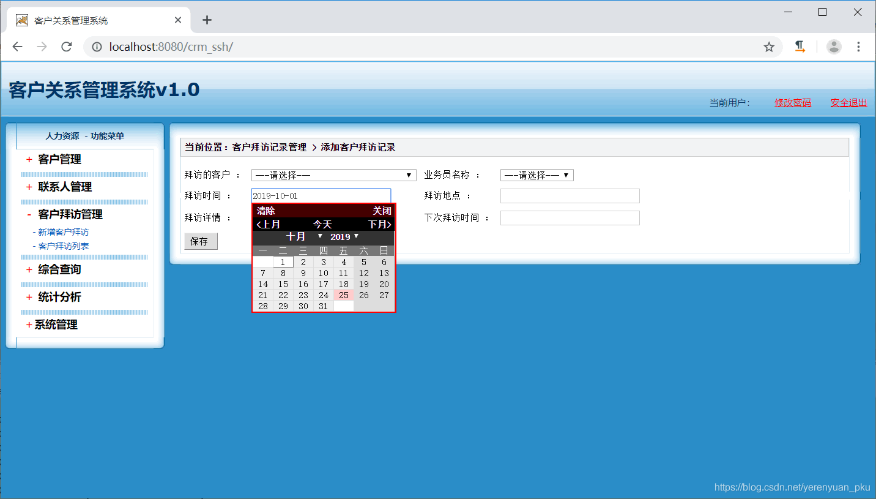Click the address bar URL

[171, 47]
